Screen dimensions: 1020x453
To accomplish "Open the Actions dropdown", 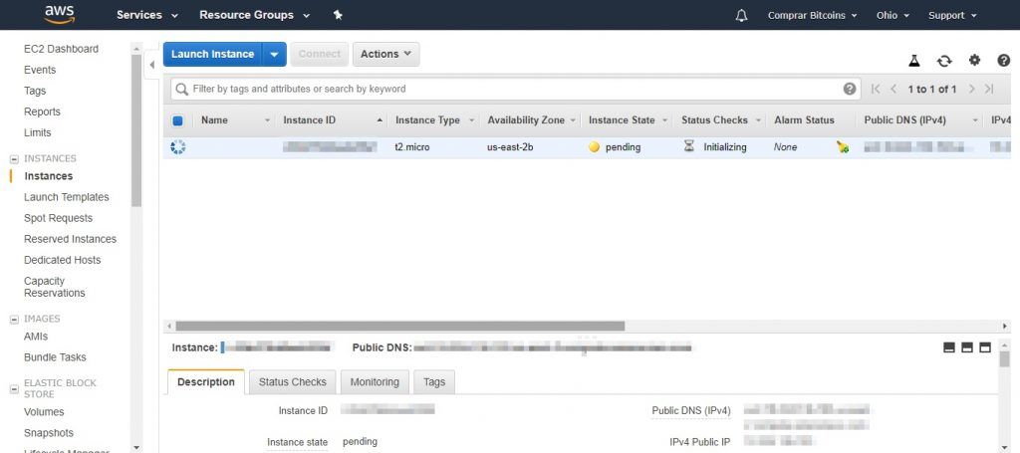I will 385,54.
